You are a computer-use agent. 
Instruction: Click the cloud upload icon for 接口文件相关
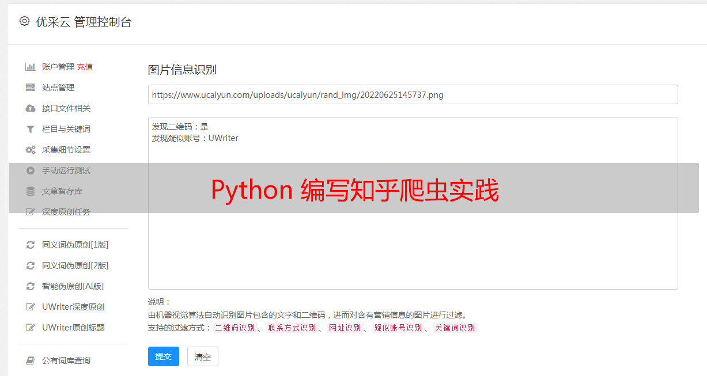31,108
